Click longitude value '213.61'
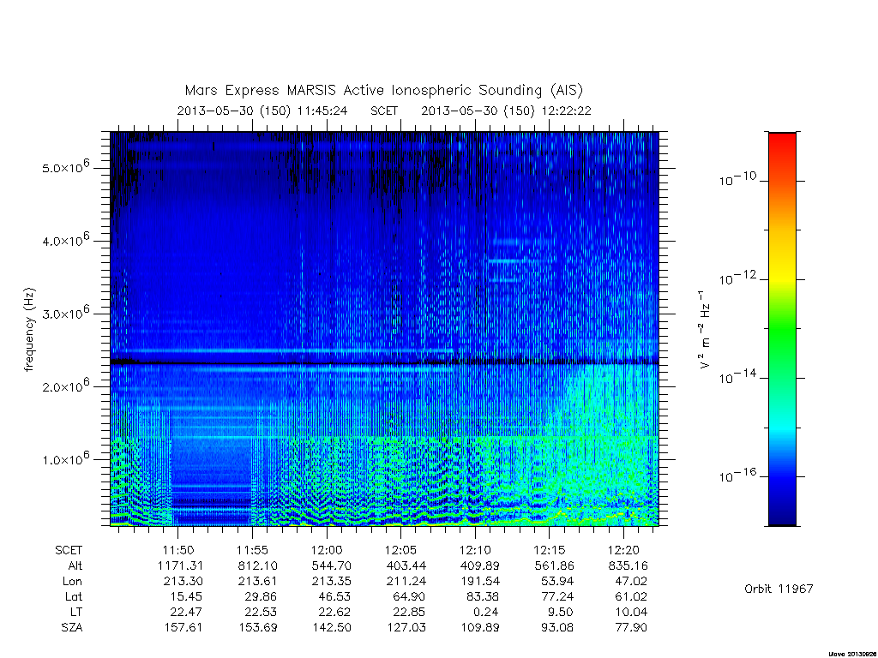The height and width of the screenshot is (658, 878). (257, 582)
